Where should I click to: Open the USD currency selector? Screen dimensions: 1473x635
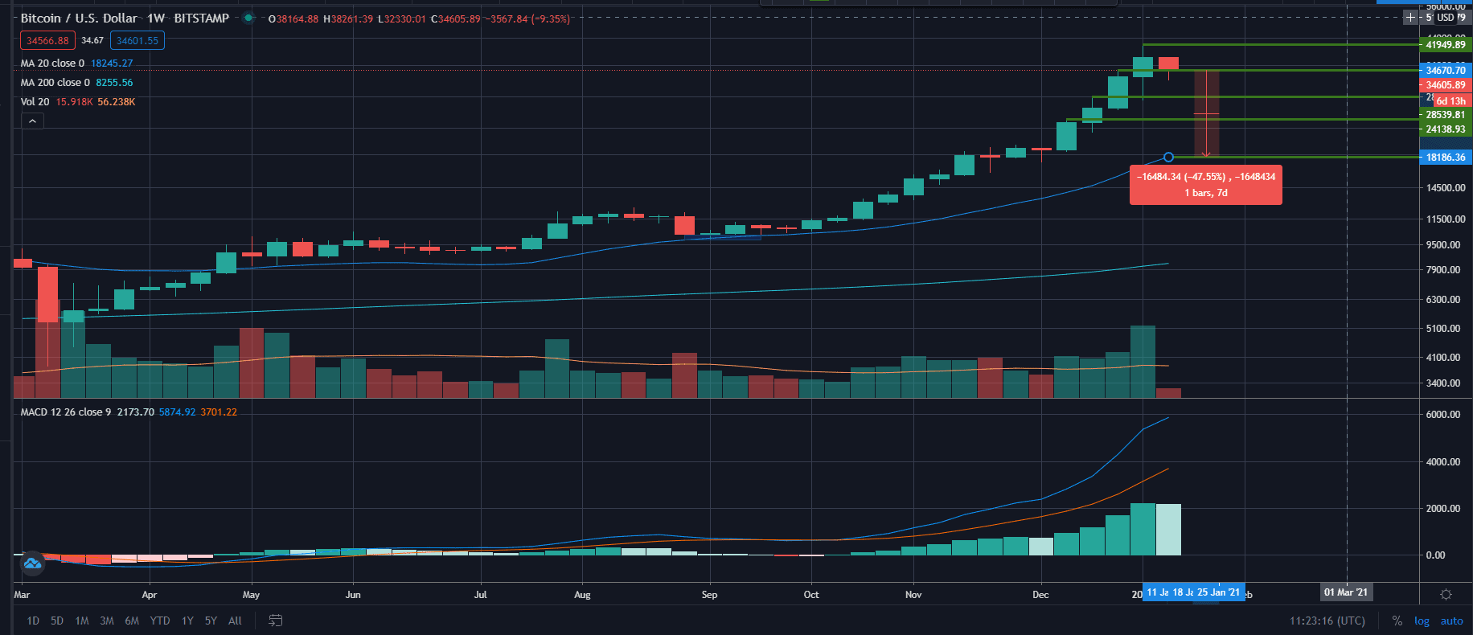coord(1446,17)
